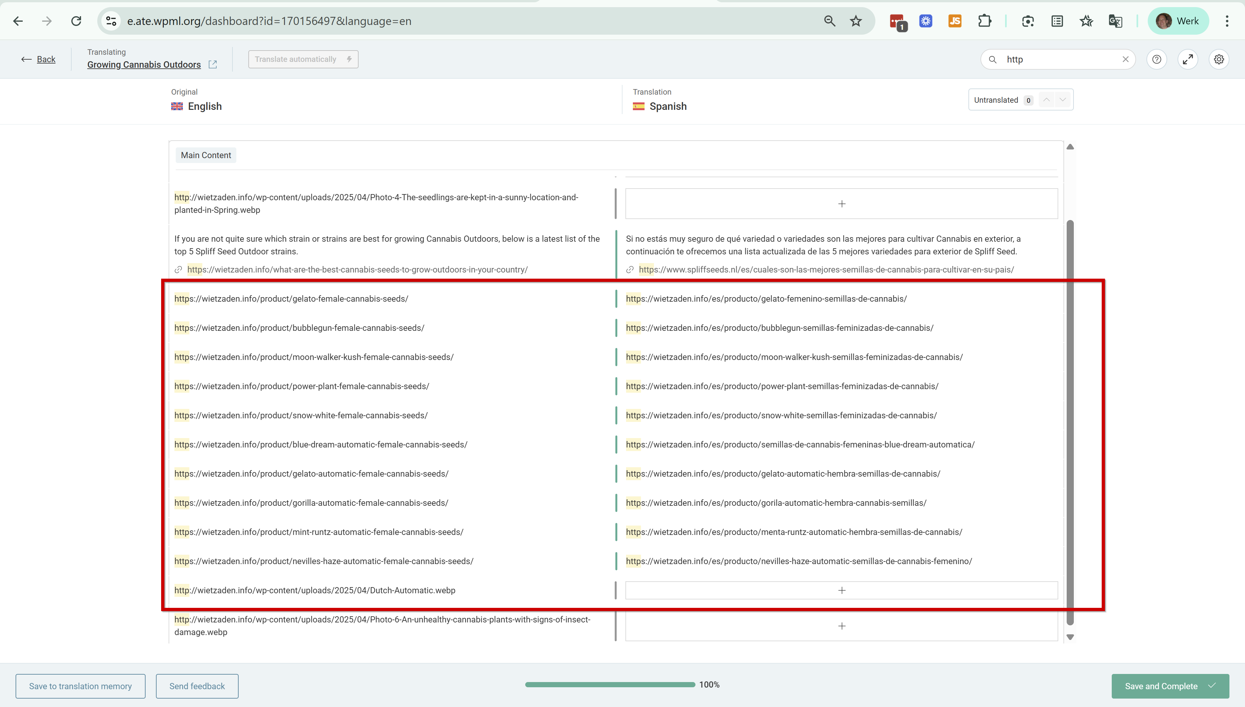Reload the page
The height and width of the screenshot is (707, 1245).
[76, 21]
